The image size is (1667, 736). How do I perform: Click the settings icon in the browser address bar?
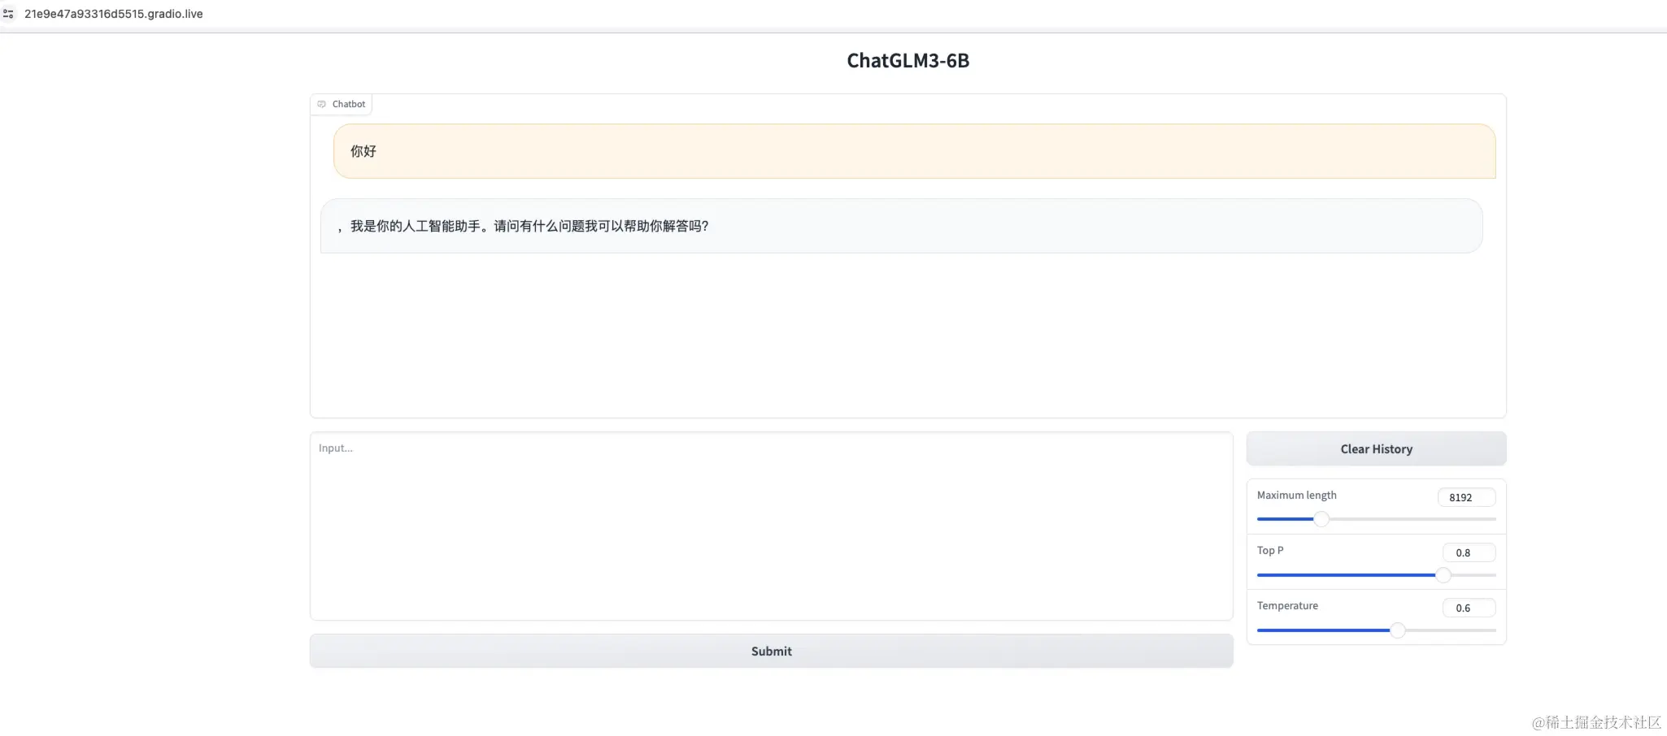pyautogui.click(x=10, y=13)
